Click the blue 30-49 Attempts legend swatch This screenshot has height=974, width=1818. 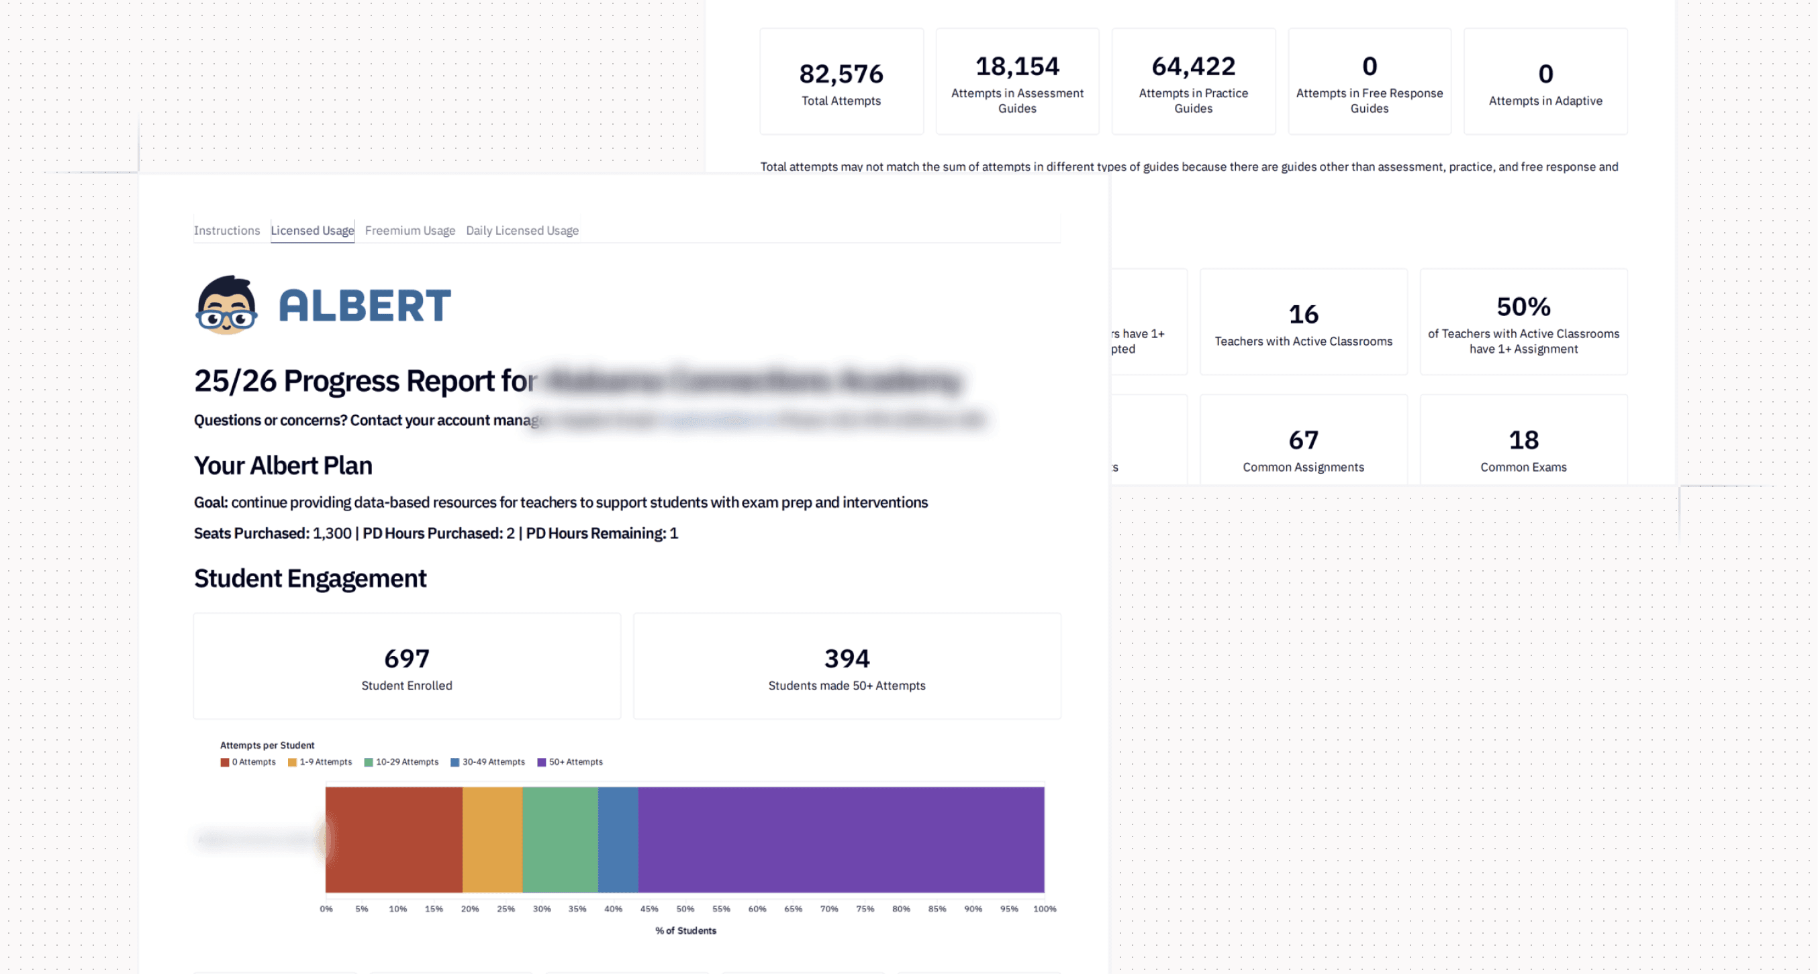click(x=455, y=762)
